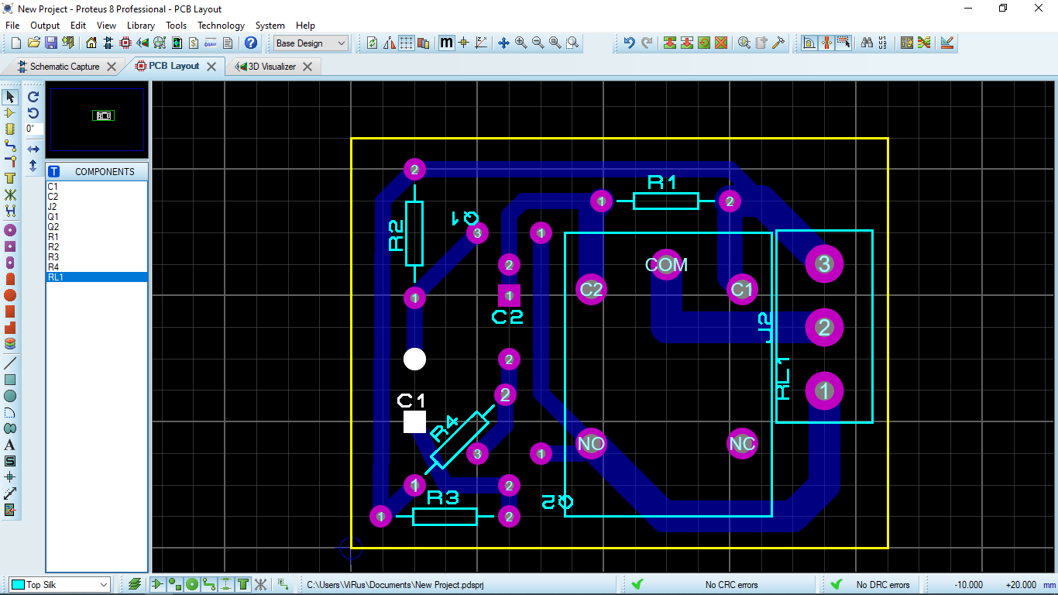Viewport: 1058px width, 595px height.
Task: Open the Library menu
Action: pos(140,26)
